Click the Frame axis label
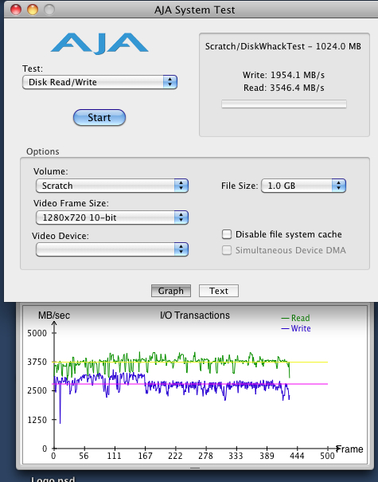This screenshot has height=482, width=378. click(x=350, y=449)
